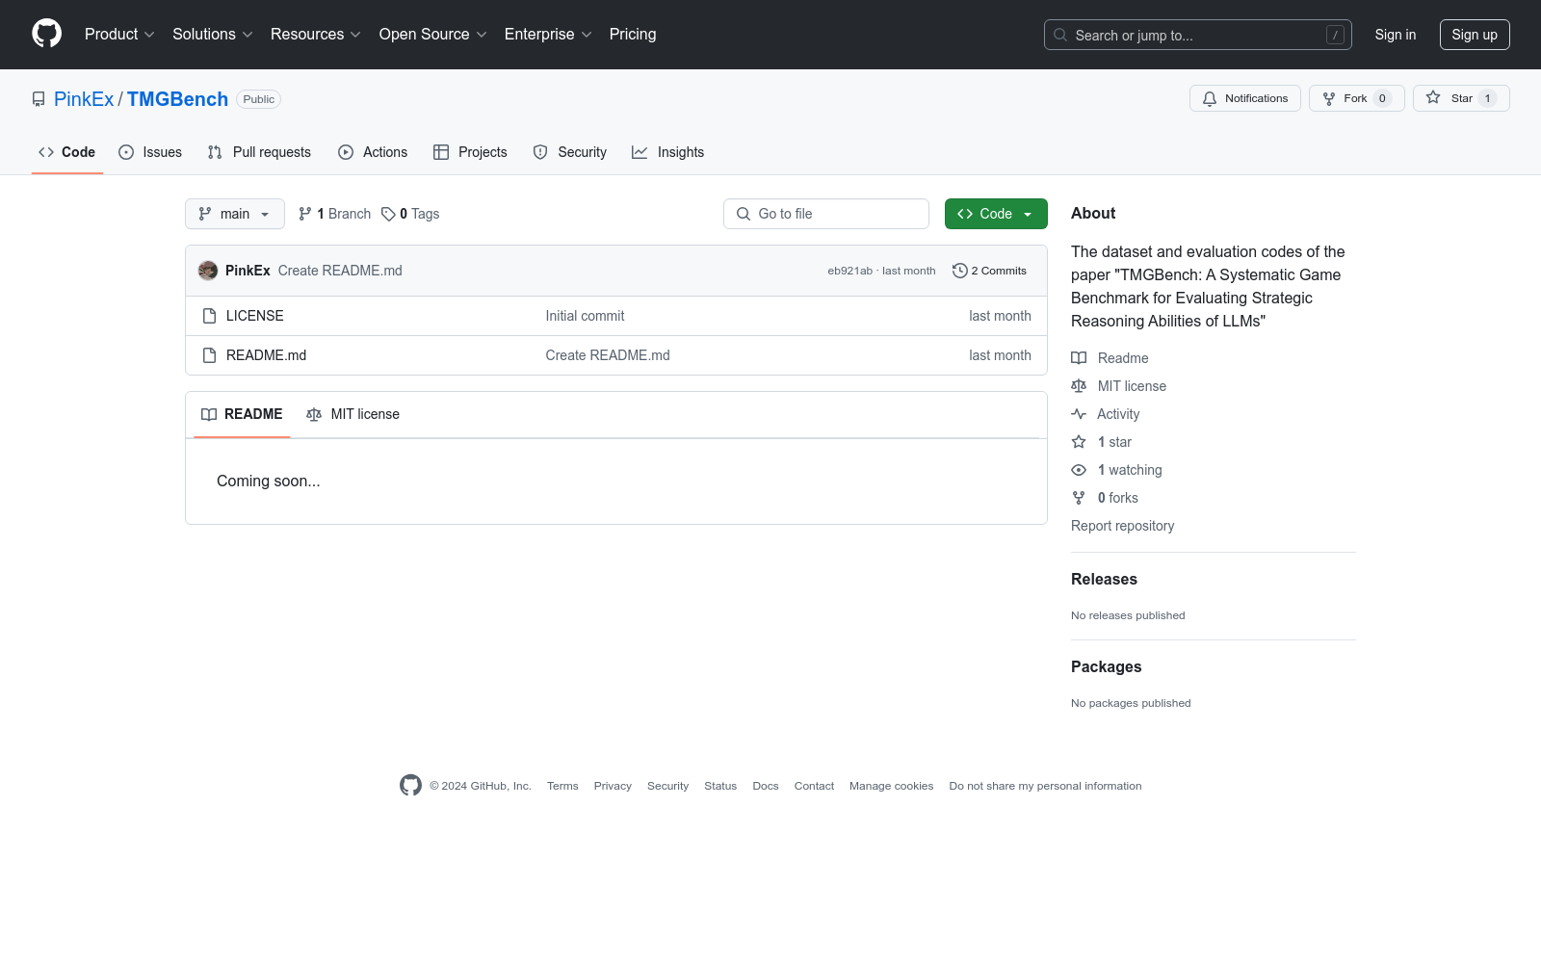
Task: Open the Open Source dropdown
Action: click(x=433, y=35)
